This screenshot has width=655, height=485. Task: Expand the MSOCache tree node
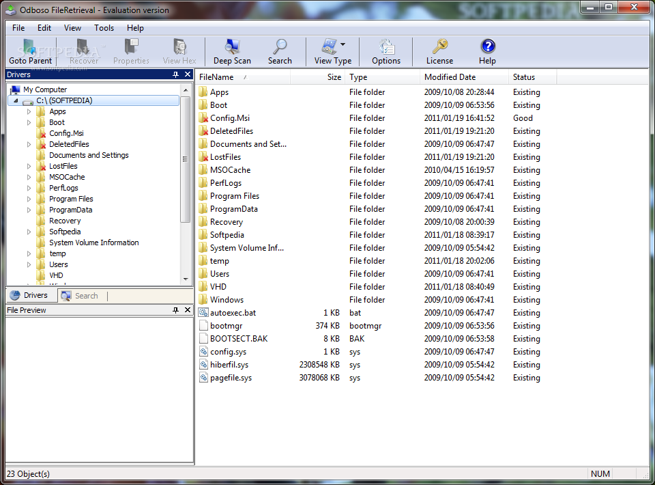pos(29,177)
